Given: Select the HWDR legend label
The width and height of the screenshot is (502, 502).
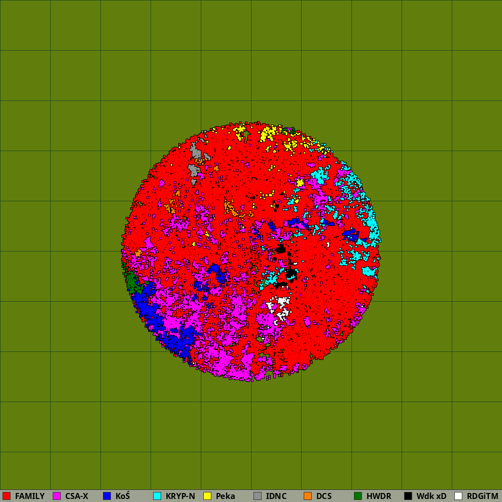Looking at the screenshot, I should click(379, 496).
